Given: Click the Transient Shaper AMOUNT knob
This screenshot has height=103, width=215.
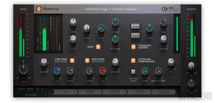Looking at the screenshot, I should coord(164,39).
